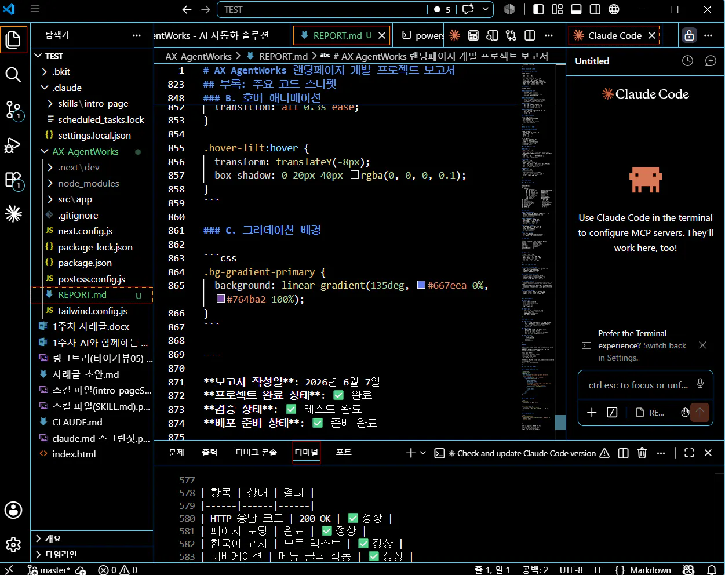Click the UTF-8 encoding in the status bar
The width and height of the screenshot is (725, 575).
[571, 570]
